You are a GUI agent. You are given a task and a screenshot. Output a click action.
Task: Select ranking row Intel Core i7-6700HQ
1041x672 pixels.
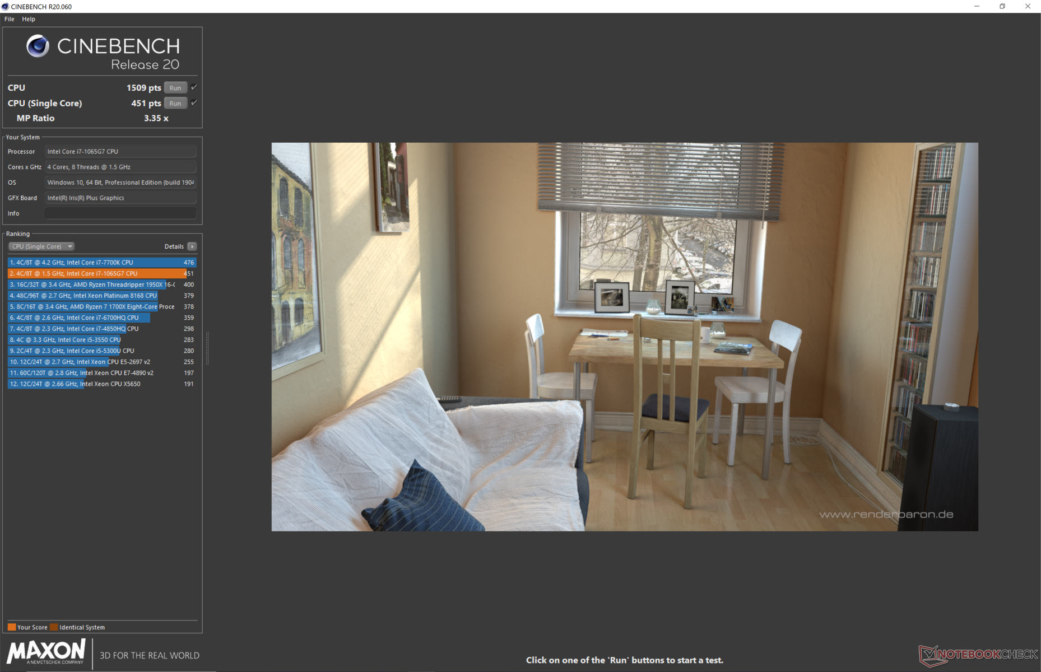pos(102,318)
